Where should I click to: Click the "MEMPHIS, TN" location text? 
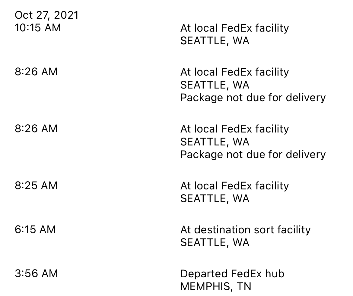(x=215, y=286)
